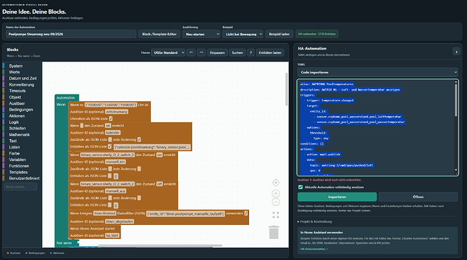Open the Variablen block category
The width and height of the screenshot is (467, 260).
(18, 159)
